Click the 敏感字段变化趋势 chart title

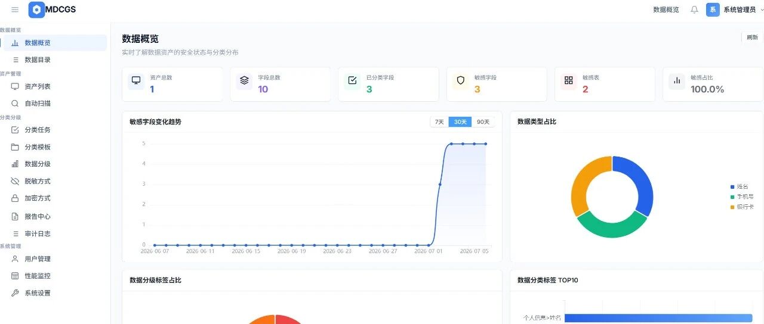click(155, 122)
